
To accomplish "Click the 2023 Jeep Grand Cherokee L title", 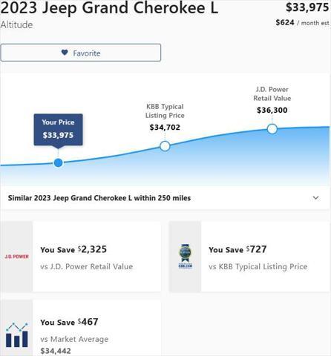I will click(109, 8).
